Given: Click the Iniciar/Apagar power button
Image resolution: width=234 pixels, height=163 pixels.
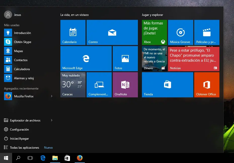Looking at the screenshot, I should tap(19, 139).
